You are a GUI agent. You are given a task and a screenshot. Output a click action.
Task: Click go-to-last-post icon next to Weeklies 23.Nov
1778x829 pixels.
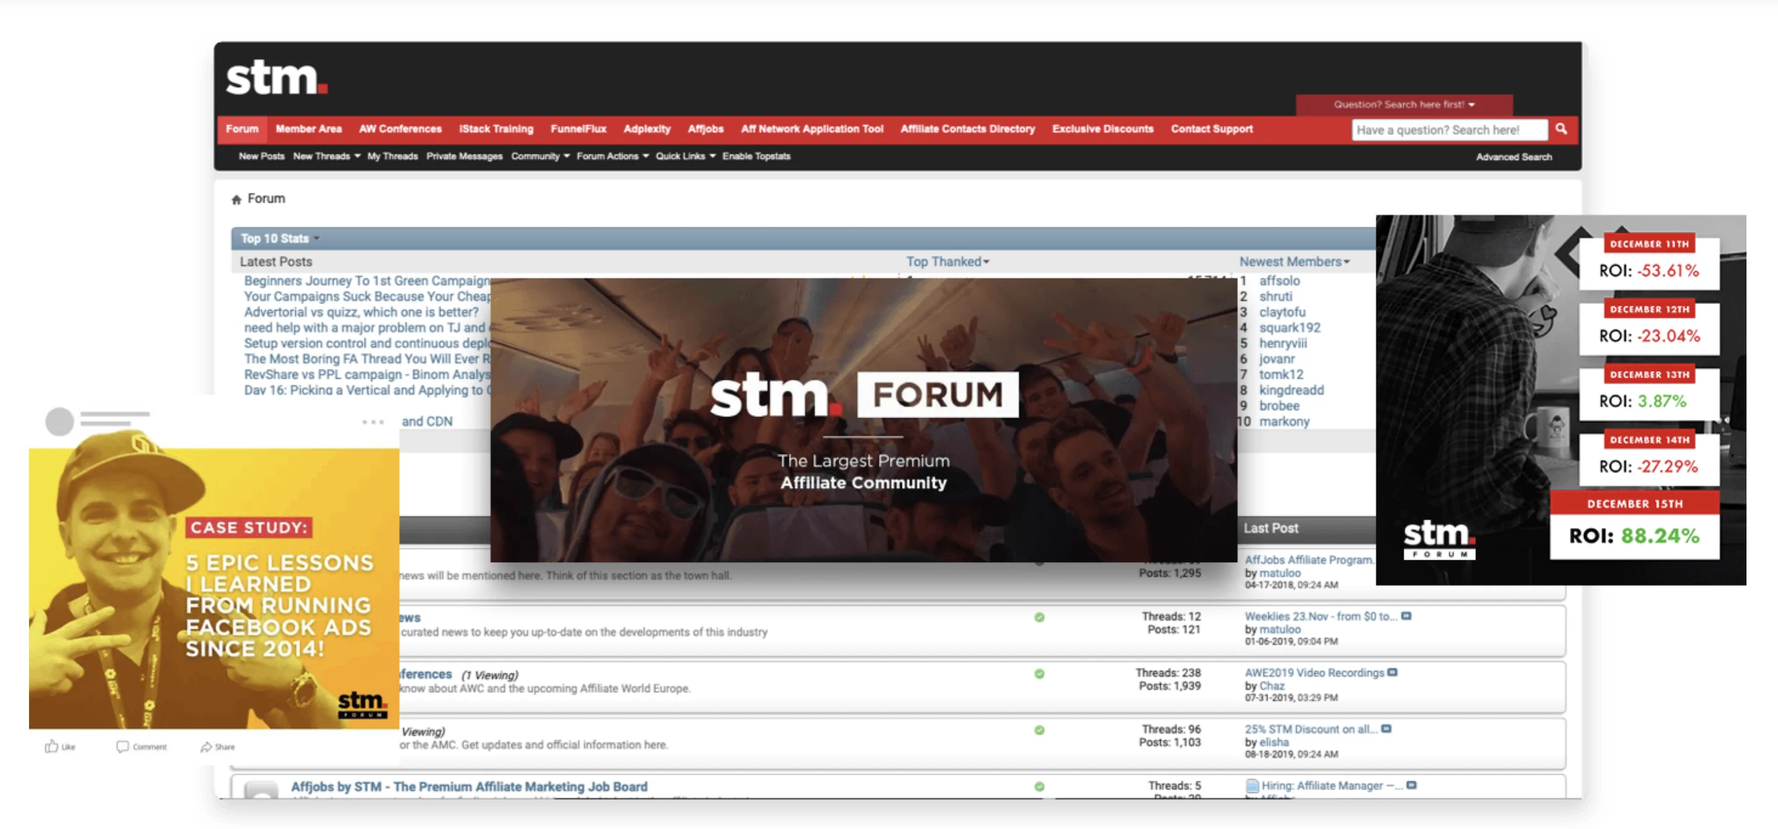click(1406, 616)
